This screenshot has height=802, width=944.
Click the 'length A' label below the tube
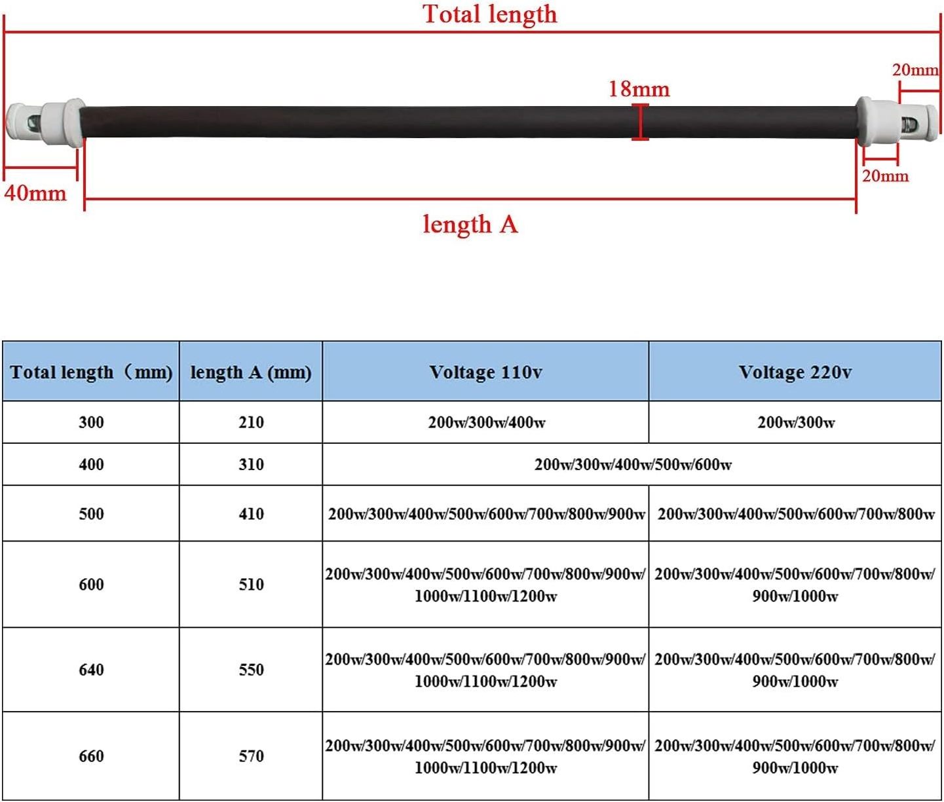click(x=470, y=225)
